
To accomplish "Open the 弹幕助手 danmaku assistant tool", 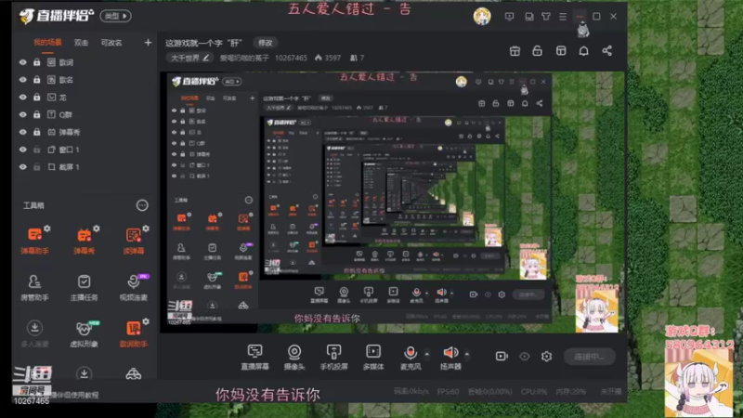I will point(34,241).
